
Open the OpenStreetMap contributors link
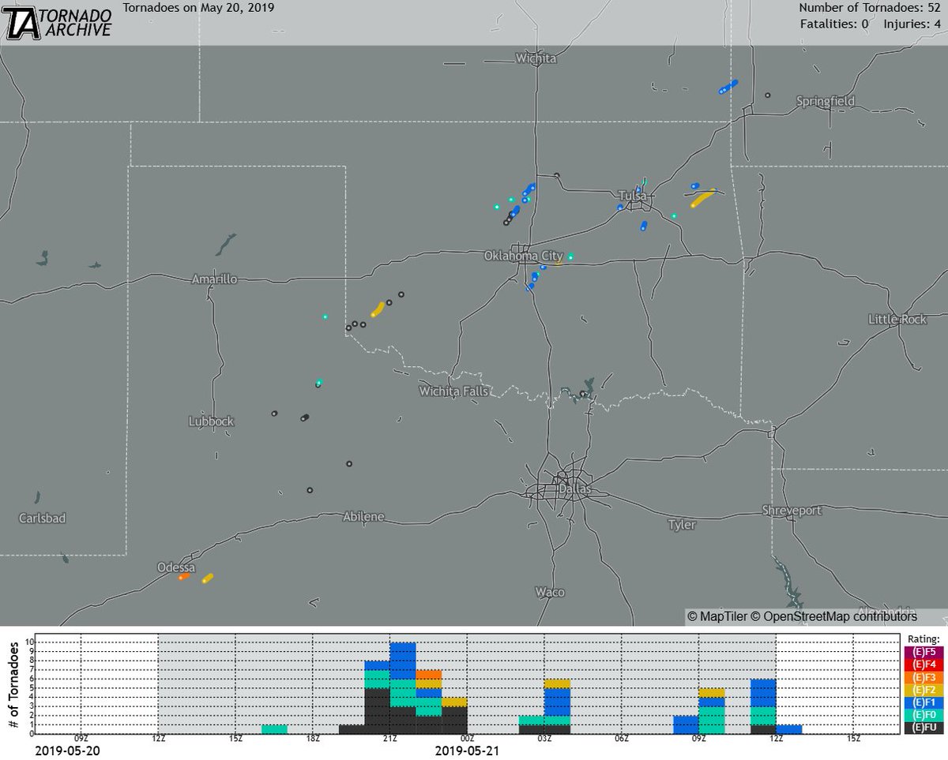(833, 616)
